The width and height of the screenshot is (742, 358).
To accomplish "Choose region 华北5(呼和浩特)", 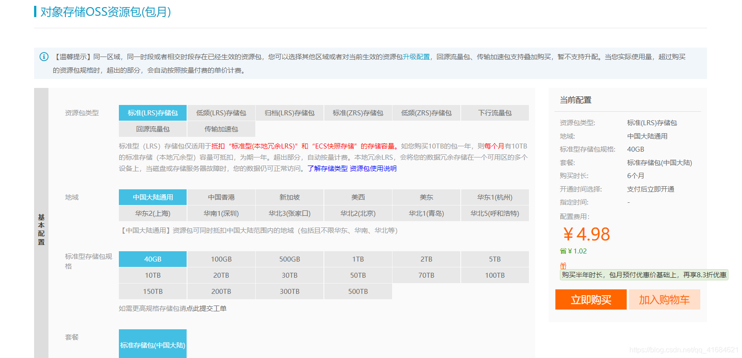I will pos(495,214).
